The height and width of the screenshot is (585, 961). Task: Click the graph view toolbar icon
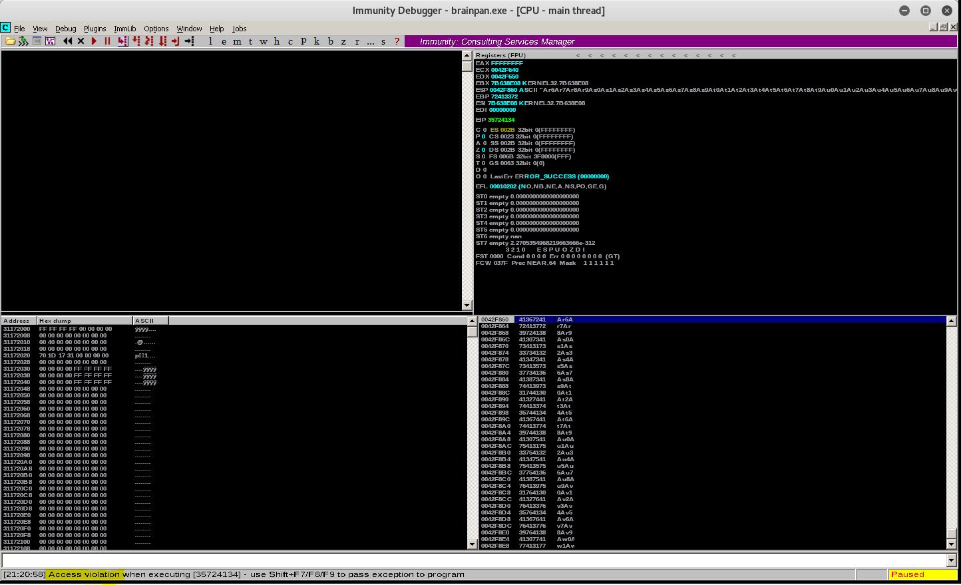50,41
